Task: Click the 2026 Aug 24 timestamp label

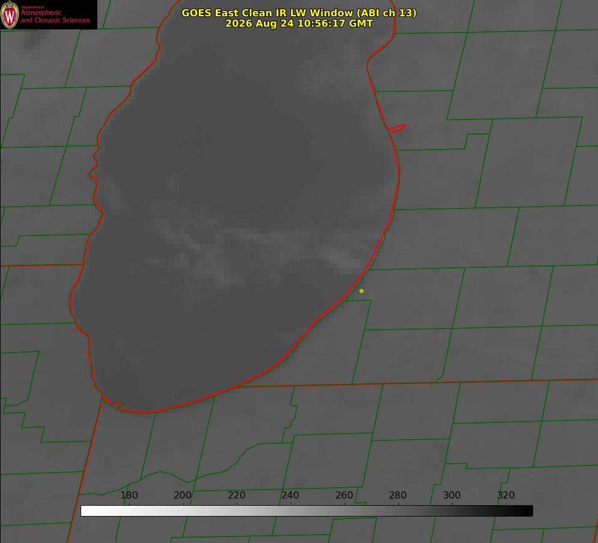Action: pos(299,23)
